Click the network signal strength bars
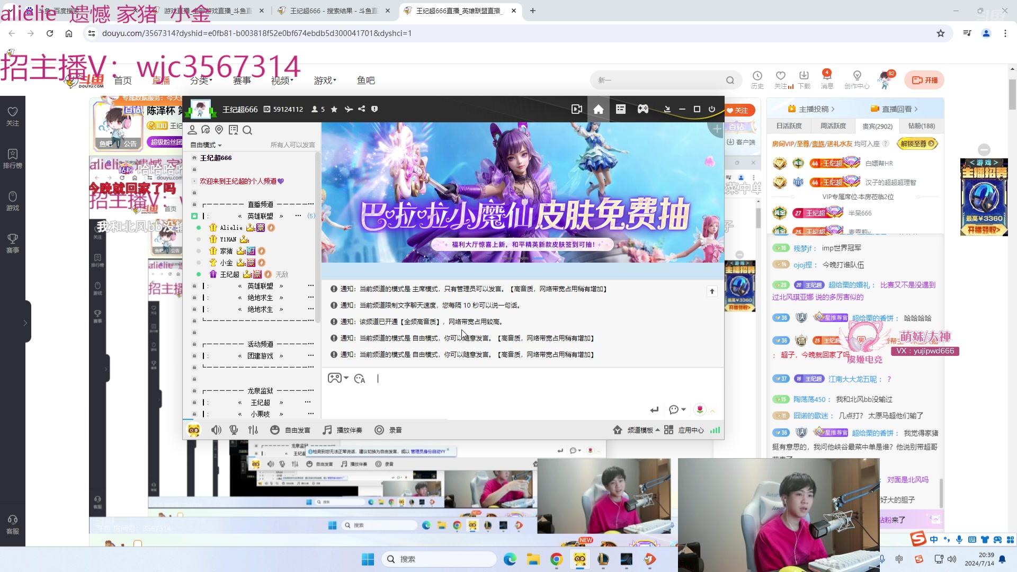This screenshot has height=572, width=1017. (x=715, y=430)
